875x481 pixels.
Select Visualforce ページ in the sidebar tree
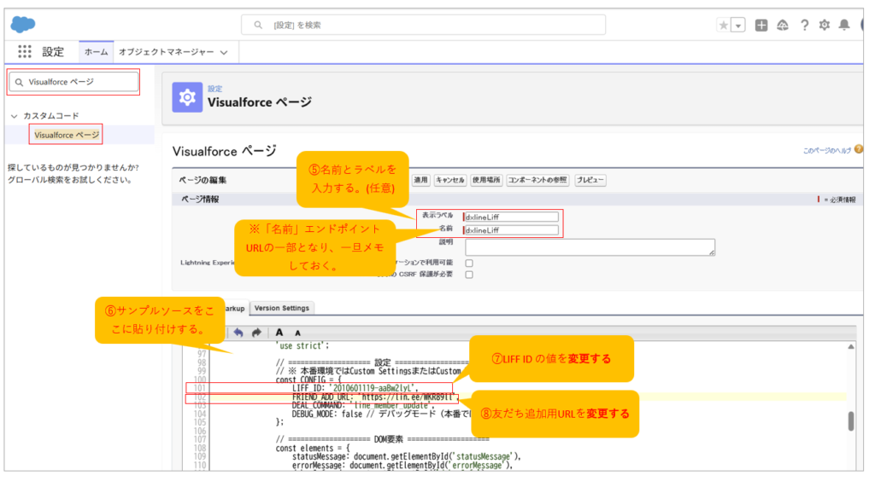point(67,135)
